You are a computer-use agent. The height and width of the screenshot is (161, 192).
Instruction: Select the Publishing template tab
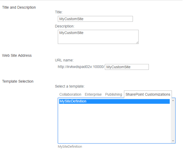(113, 94)
